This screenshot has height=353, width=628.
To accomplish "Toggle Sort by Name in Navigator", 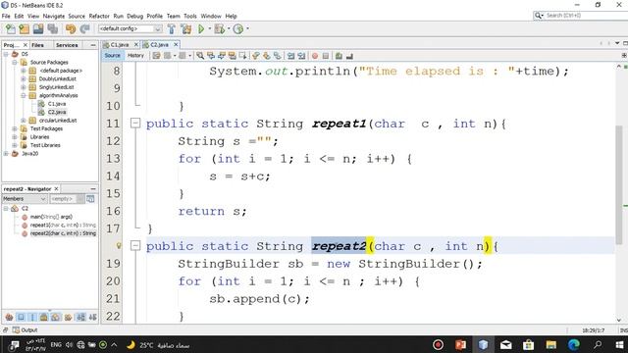I will [x=80, y=317].
